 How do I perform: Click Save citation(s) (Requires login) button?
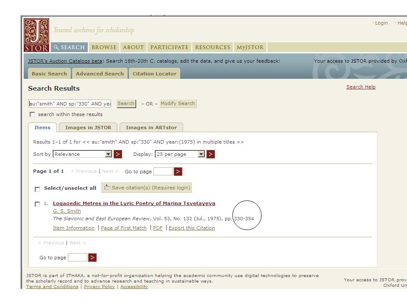click(x=146, y=188)
